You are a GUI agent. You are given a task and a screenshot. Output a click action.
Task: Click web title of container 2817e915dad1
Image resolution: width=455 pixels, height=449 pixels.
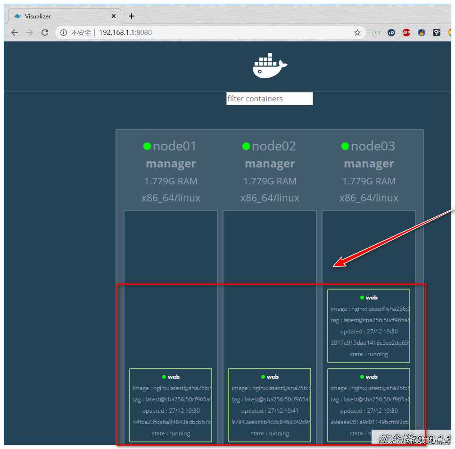tap(372, 298)
